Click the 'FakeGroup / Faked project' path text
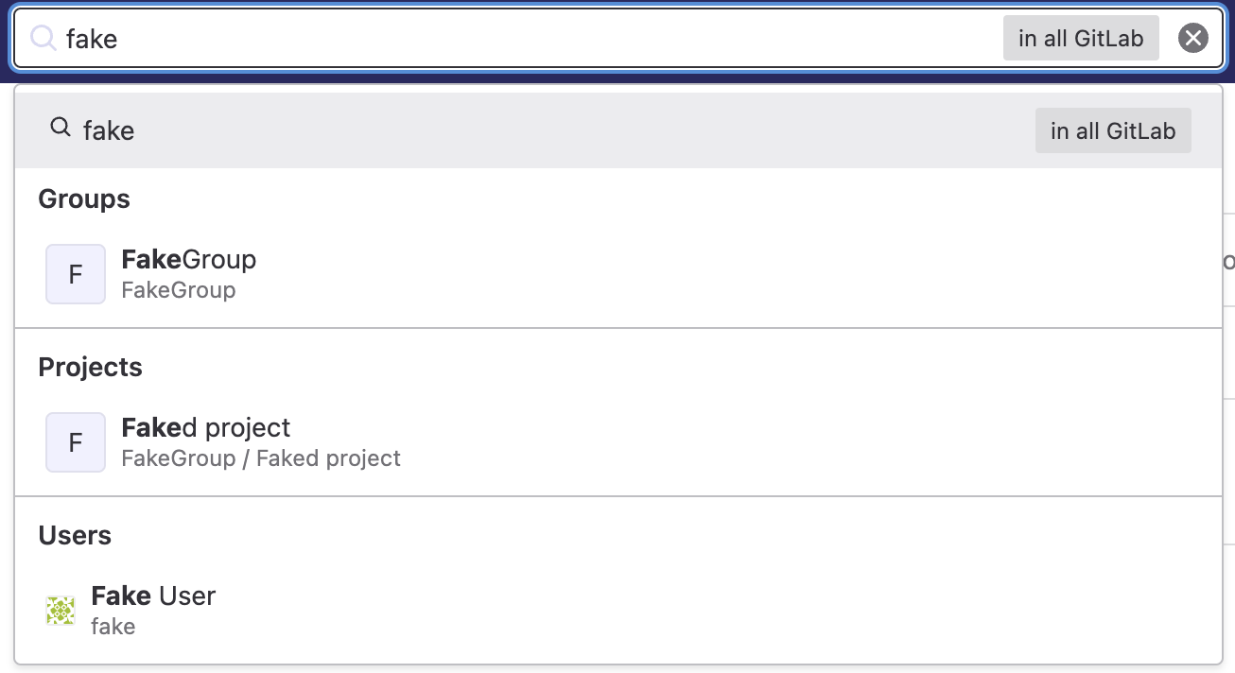The image size is (1235, 673). [260, 458]
